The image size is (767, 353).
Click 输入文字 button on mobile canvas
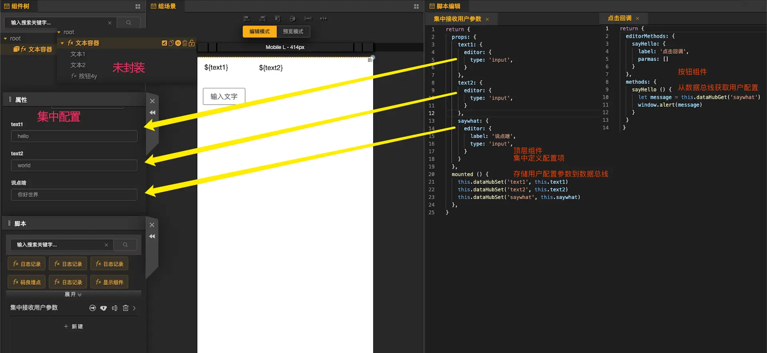coord(224,97)
